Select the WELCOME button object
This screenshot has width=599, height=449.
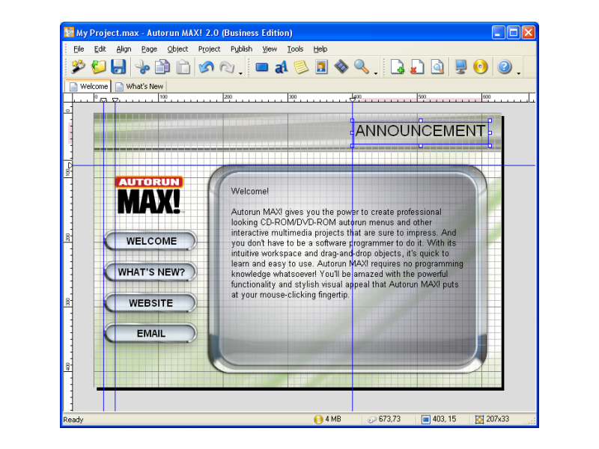tap(151, 241)
